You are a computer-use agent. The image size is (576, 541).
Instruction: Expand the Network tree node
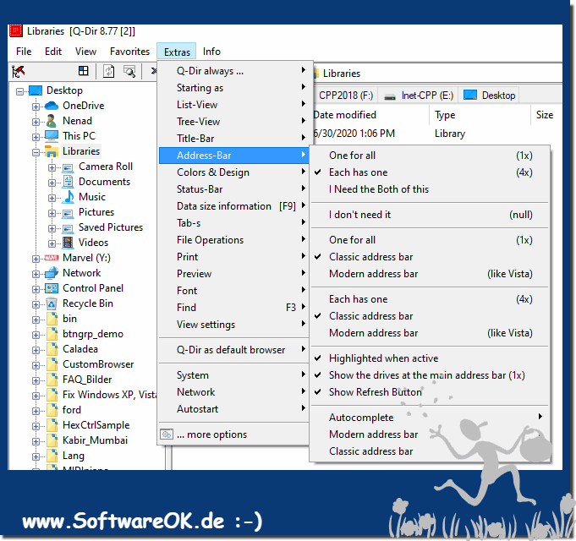[36, 274]
